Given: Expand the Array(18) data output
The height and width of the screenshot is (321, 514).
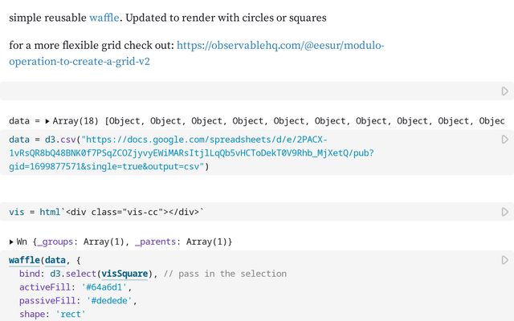Looking at the screenshot, I should tap(47, 121).
